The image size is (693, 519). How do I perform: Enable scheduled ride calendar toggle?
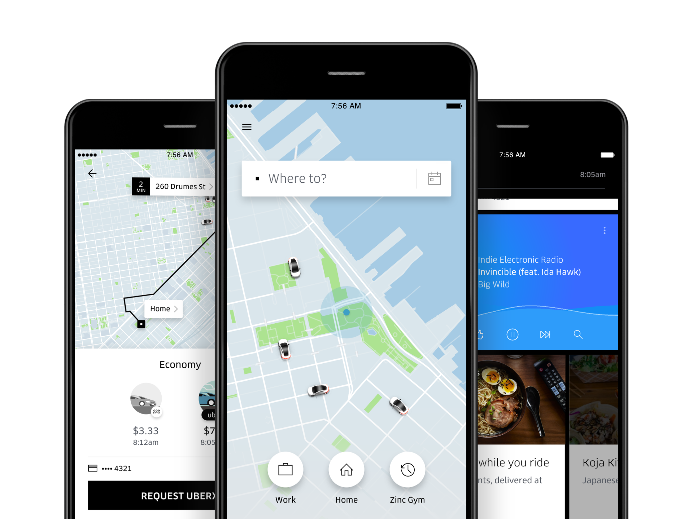[434, 177]
